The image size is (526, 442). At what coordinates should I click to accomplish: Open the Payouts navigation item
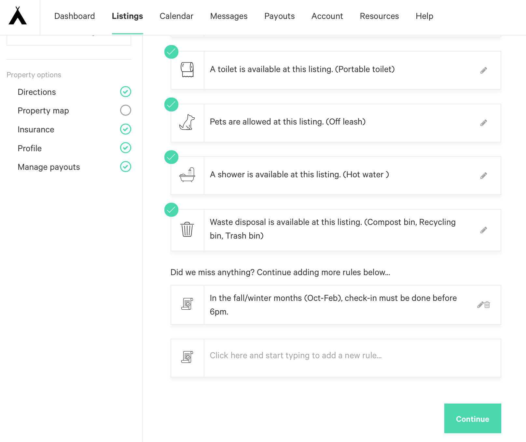280,16
